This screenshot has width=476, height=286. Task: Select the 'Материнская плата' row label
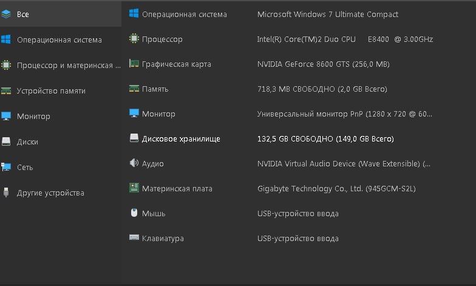(x=177, y=188)
